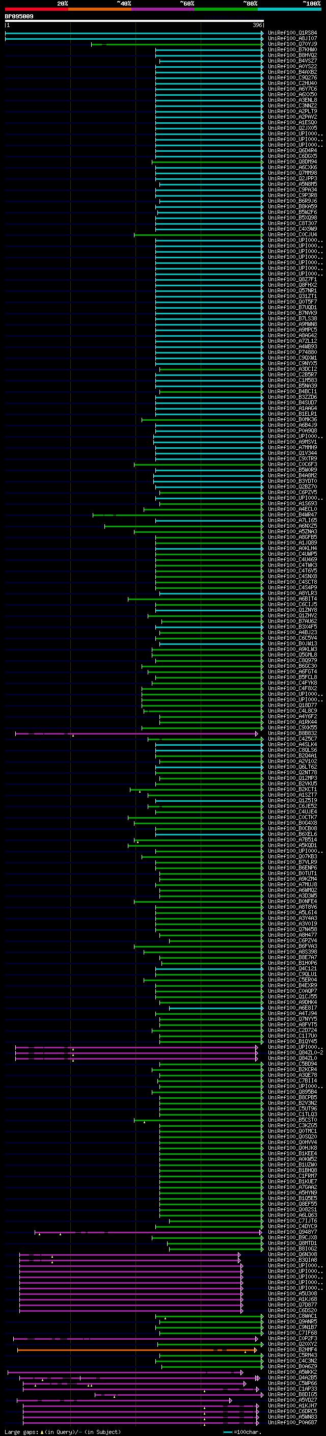The image size is (326, 1436).
Task: Select hit label UniRef100_C2HU40
Action: click(292, 83)
